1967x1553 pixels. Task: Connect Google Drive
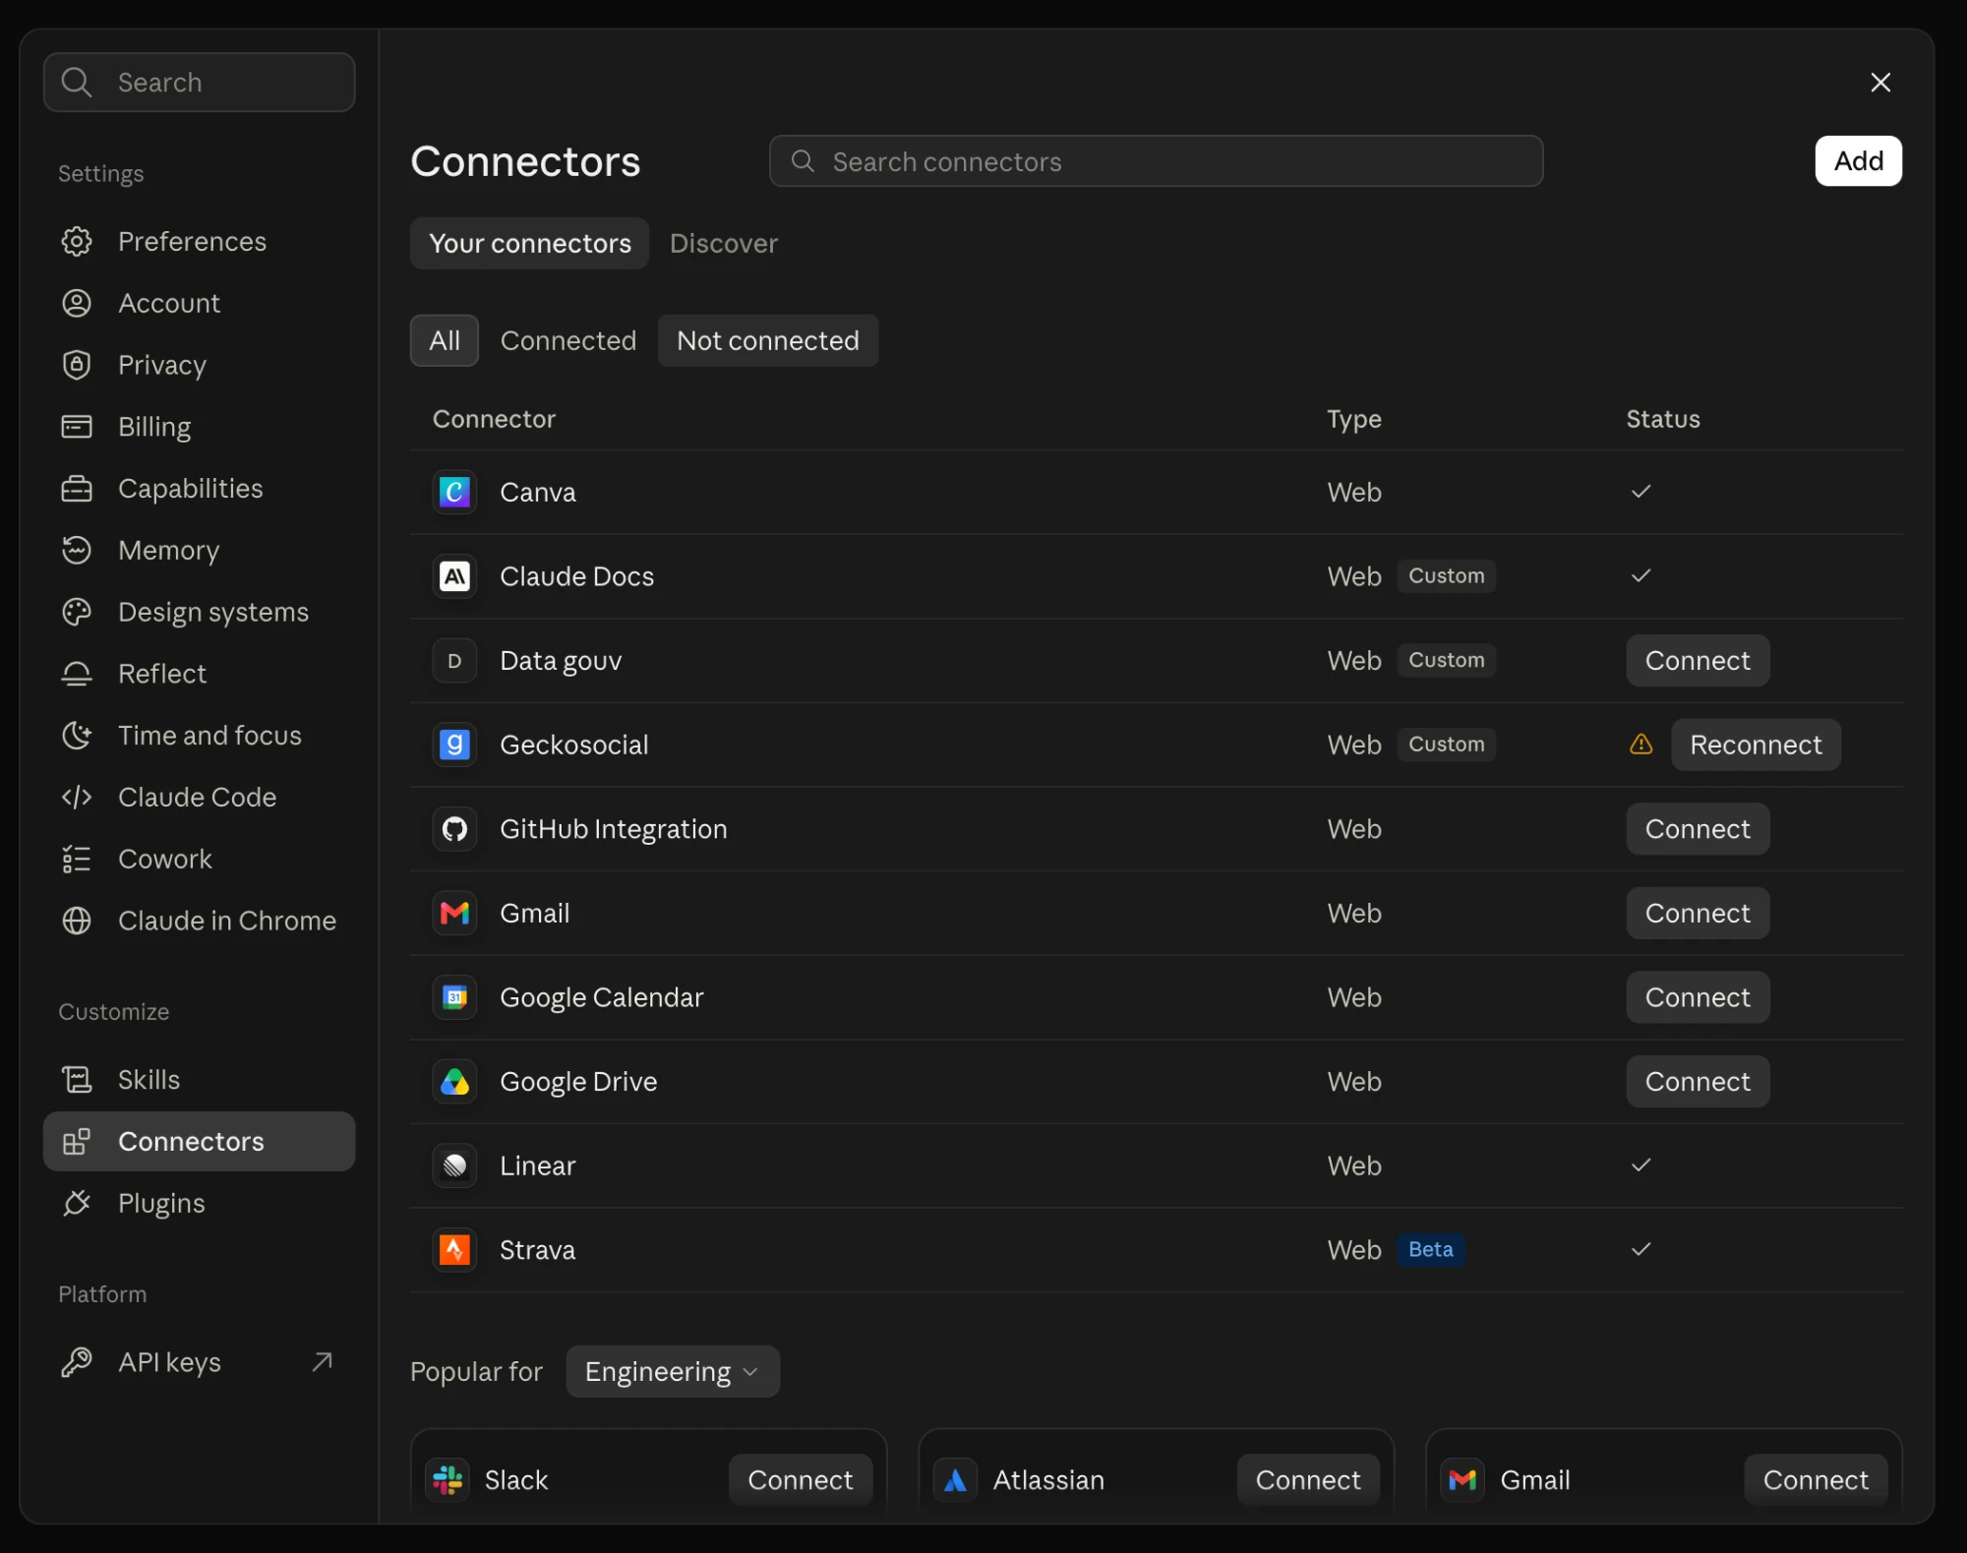[x=1698, y=1082]
